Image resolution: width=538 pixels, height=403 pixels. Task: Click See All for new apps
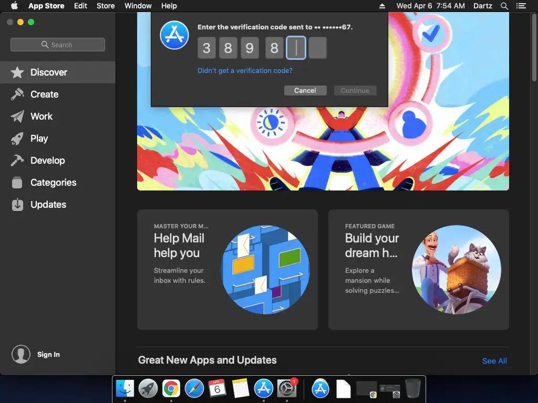(494, 361)
